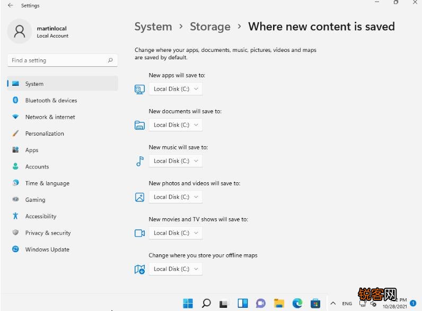Image resolution: width=422 pixels, height=311 pixels.
Task: Open Time & language settings
Action: [x=63, y=183]
